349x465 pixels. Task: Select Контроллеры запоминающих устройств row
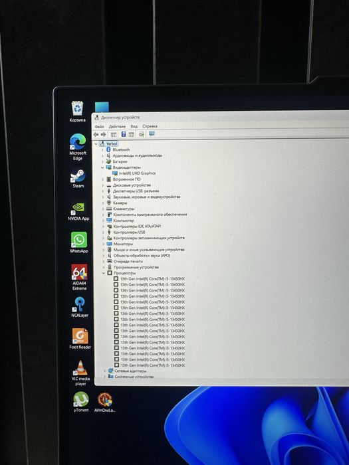(149, 238)
